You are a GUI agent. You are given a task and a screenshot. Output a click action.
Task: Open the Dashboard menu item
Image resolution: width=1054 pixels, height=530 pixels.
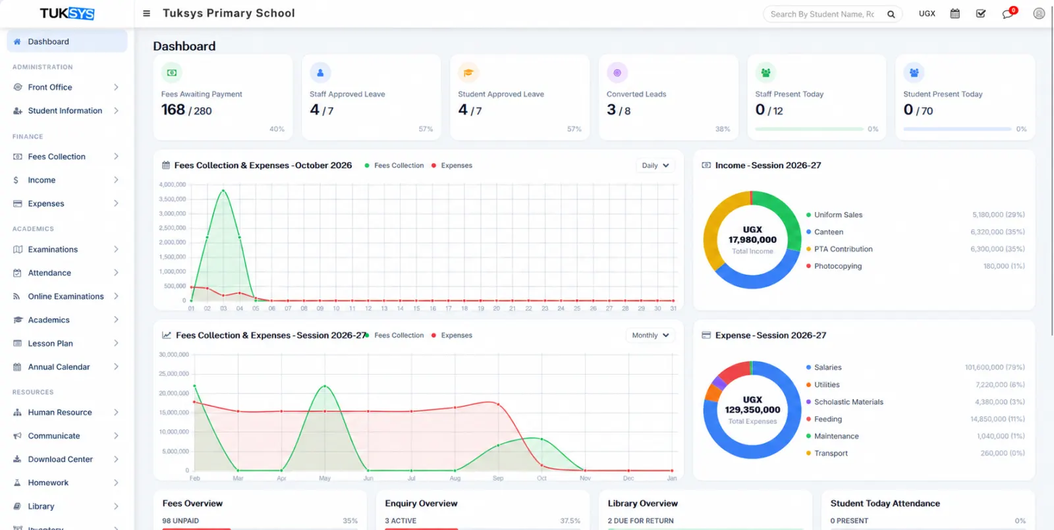[67, 41]
